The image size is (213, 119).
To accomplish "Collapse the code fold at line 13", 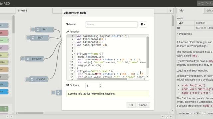I will (x=75, y=71).
